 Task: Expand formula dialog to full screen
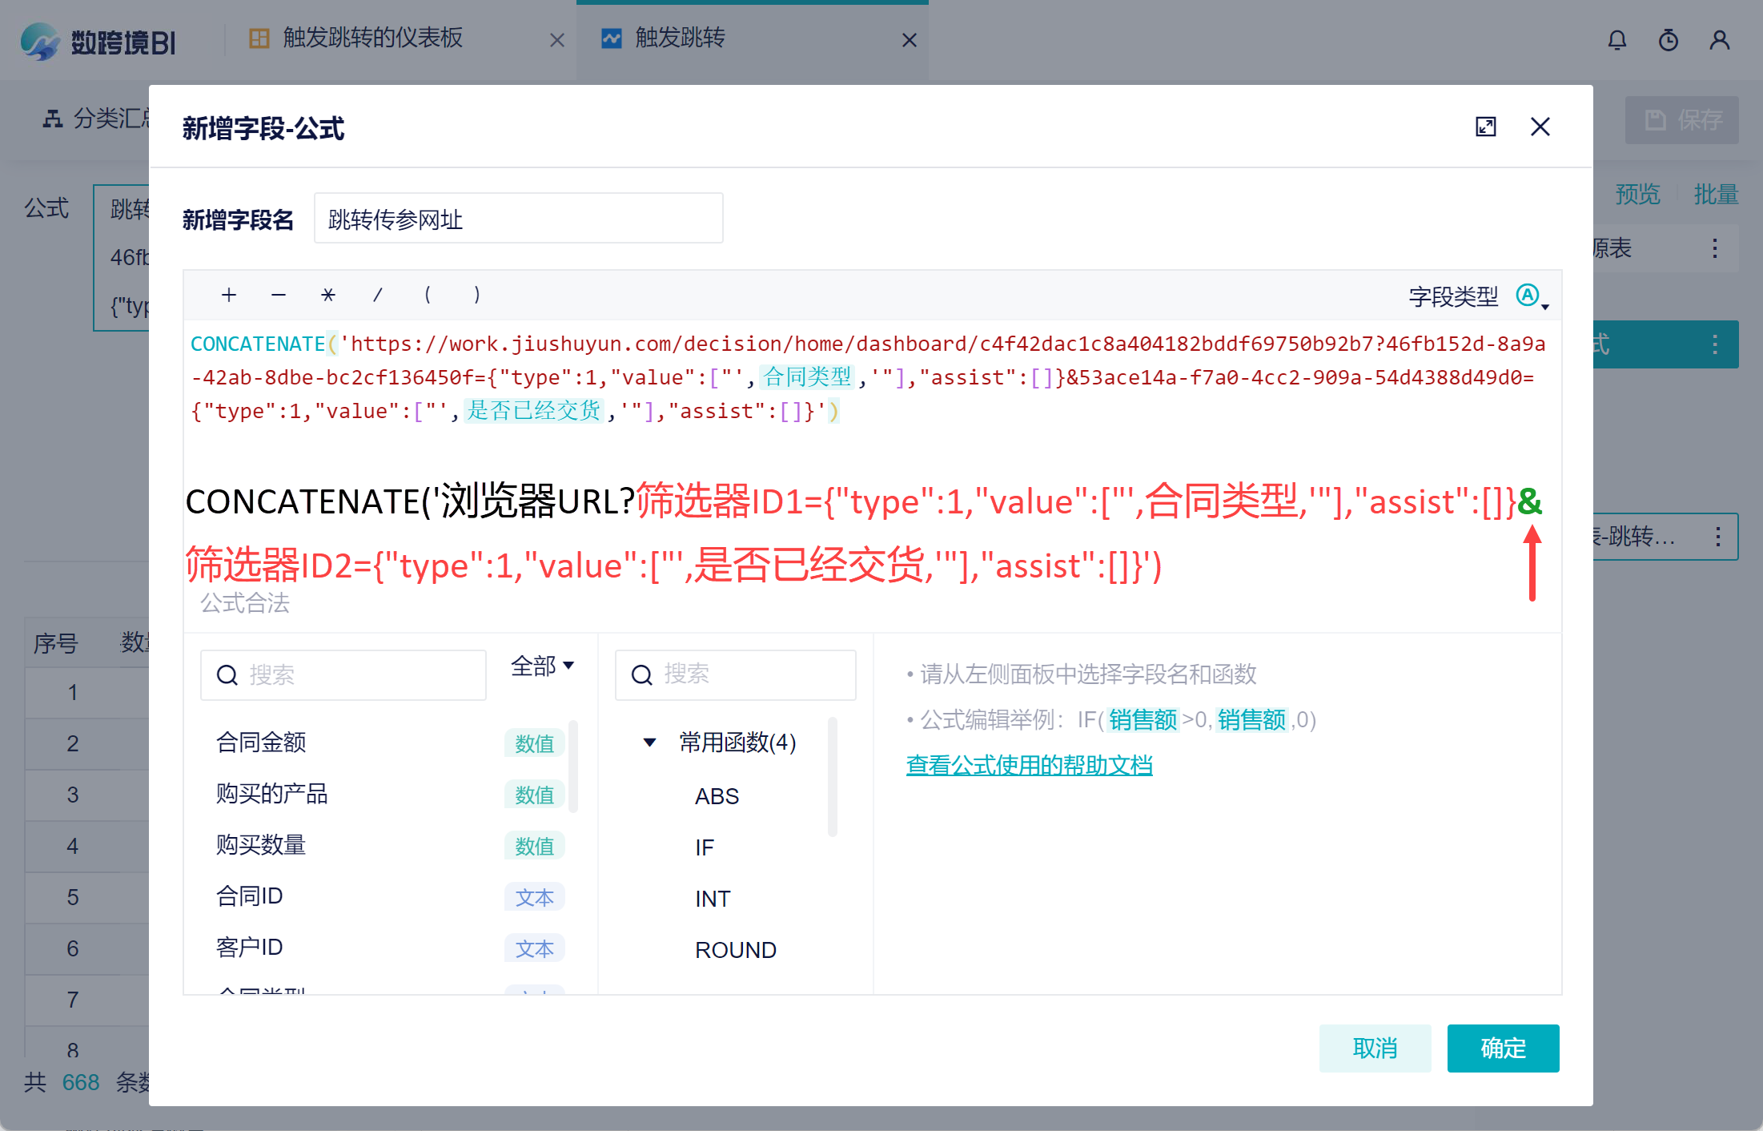[1485, 127]
